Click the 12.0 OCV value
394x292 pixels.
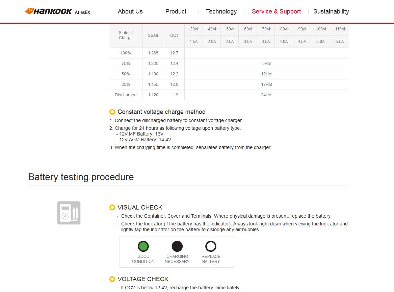[x=174, y=84]
